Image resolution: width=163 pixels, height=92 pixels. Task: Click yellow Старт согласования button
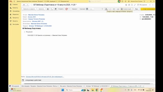(148, 9)
